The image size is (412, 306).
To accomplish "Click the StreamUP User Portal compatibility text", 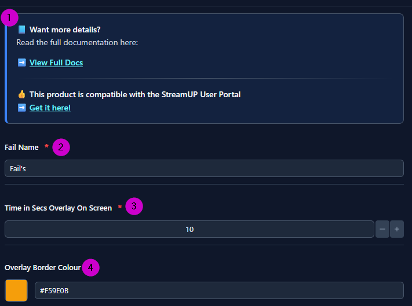I will pyautogui.click(x=134, y=94).
